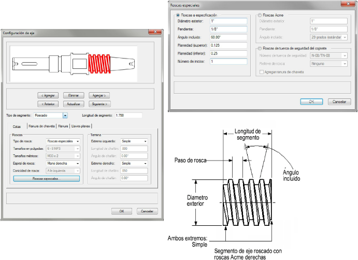Open Extremo izquierdo dropdown
The image size is (358, 260).
134,141
